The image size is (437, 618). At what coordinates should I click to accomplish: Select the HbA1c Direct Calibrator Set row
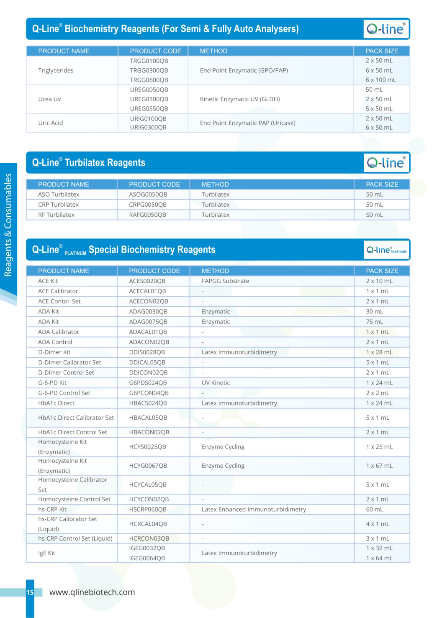point(76,418)
